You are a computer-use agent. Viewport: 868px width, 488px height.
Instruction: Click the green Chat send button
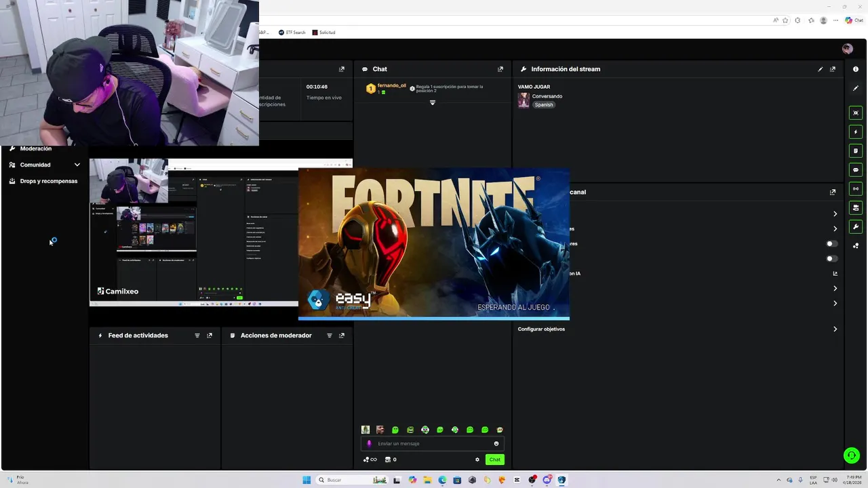tap(495, 460)
